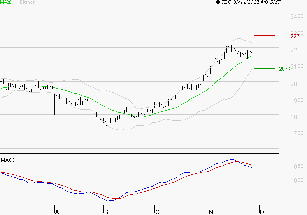Click the November 'N' month marker

pos(211,212)
